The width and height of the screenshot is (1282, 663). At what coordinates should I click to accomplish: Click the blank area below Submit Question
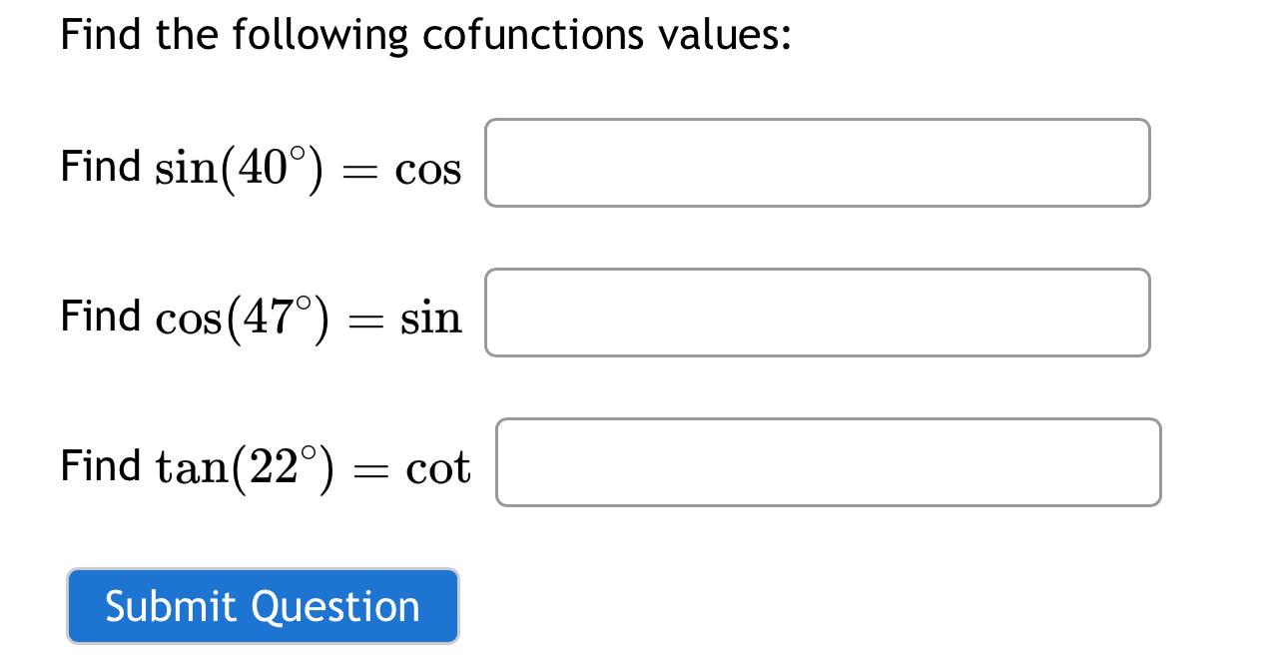pyautogui.click(x=262, y=654)
